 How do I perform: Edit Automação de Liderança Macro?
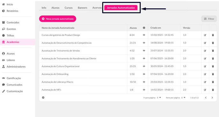pyautogui.click(x=205, y=82)
